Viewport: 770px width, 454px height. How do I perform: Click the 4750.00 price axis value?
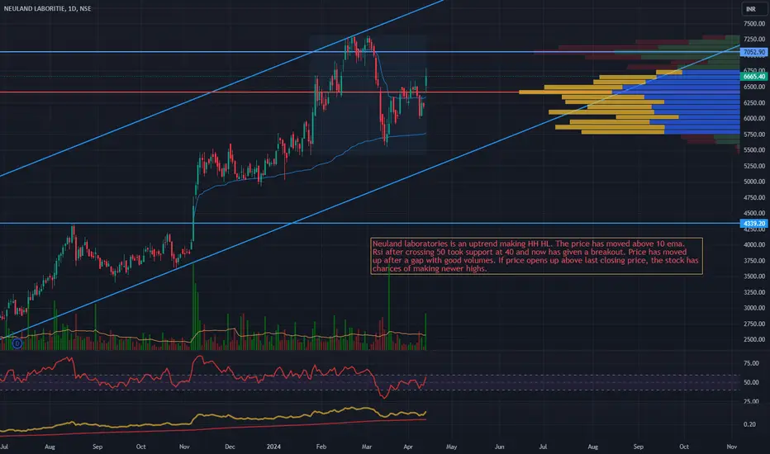pos(753,197)
